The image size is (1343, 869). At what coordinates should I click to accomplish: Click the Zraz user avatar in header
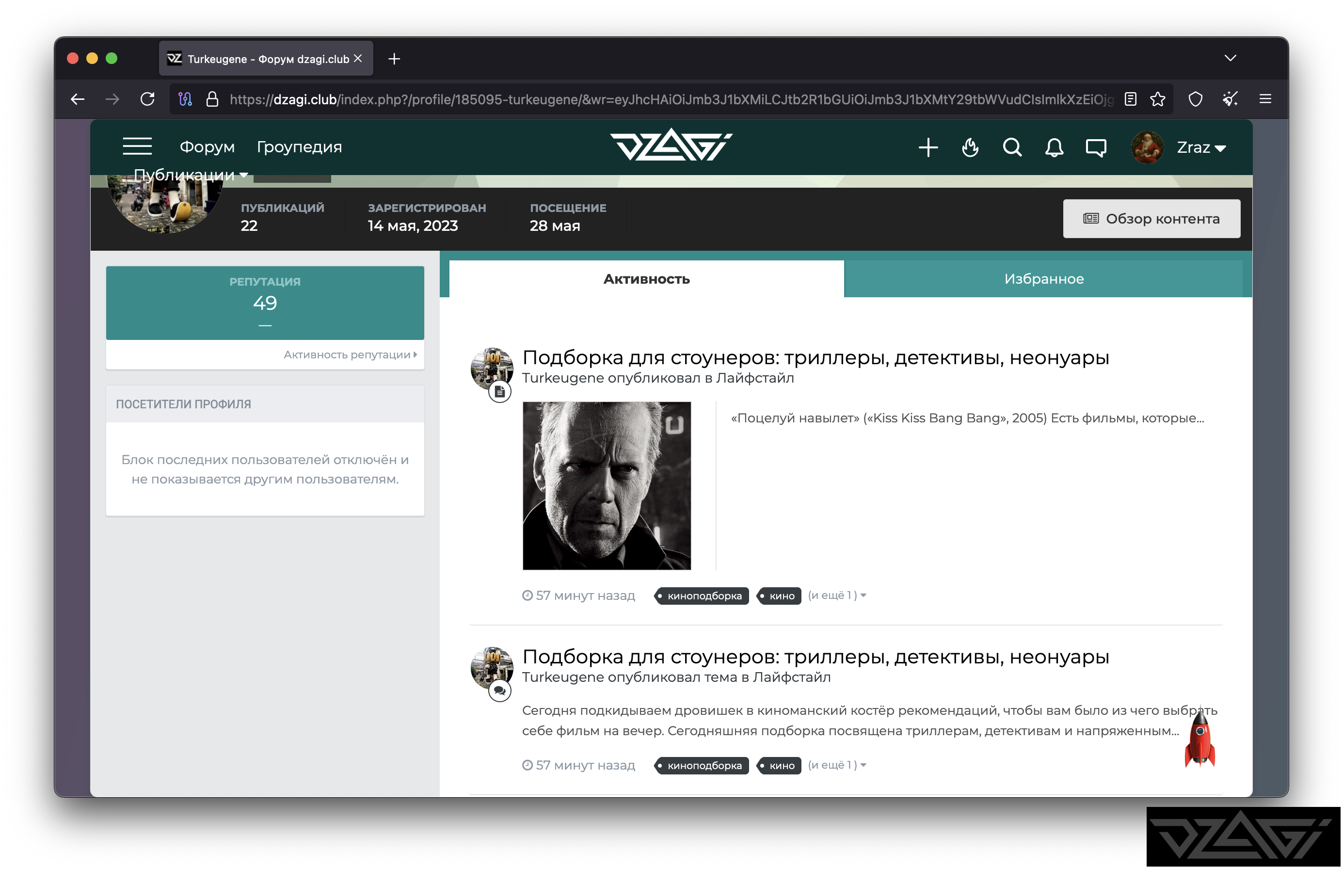click(x=1147, y=148)
